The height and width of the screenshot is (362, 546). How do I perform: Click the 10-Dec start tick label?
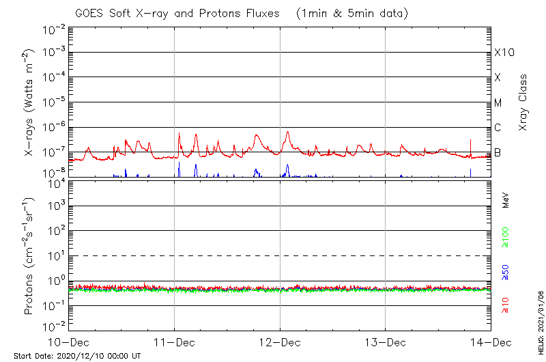(x=69, y=342)
